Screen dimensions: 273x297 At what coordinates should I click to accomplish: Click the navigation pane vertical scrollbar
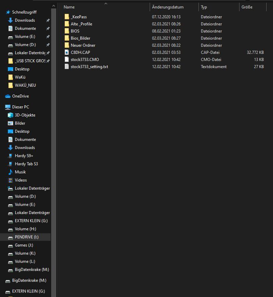tap(54, 153)
